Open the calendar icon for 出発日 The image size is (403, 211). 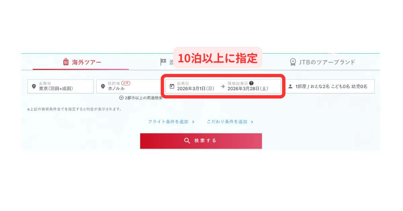click(x=172, y=86)
